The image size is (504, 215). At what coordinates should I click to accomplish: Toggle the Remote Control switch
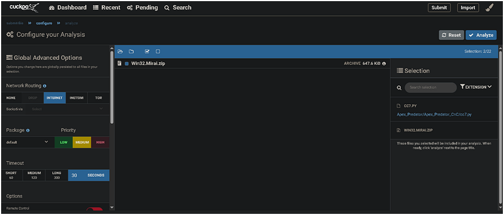click(x=95, y=209)
